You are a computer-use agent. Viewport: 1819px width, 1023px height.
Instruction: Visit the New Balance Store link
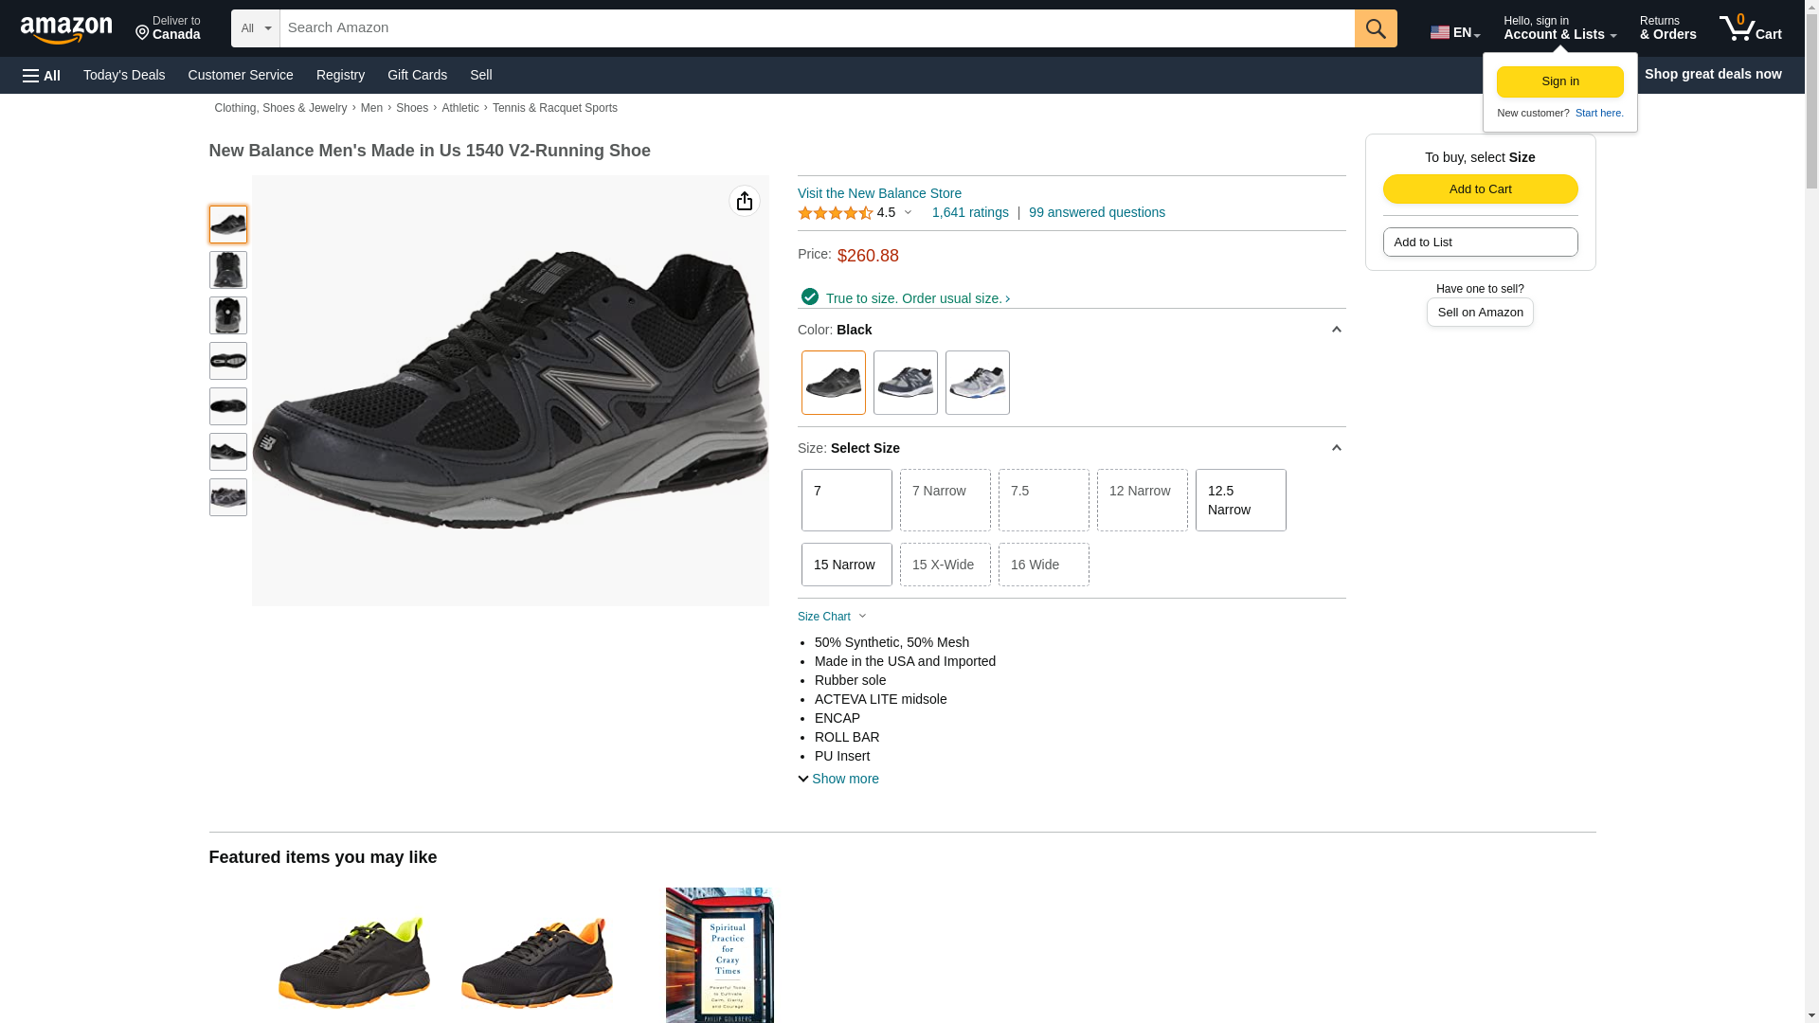click(878, 193)
